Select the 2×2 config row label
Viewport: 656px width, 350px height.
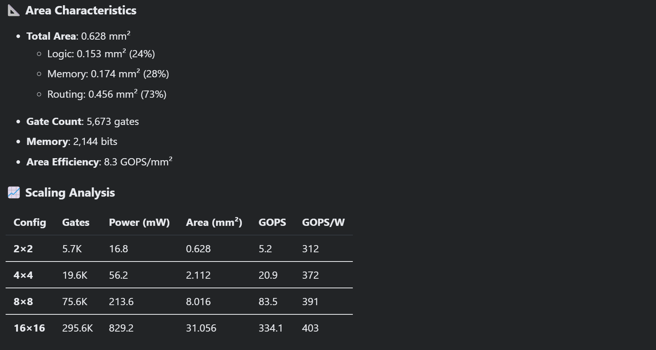pos(23,249)
